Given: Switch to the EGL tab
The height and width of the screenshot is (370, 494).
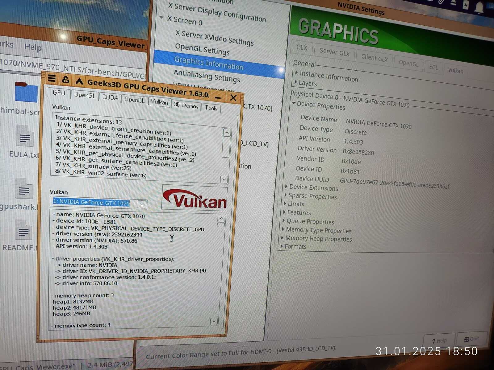Looking at the screenshot, I should pyautogui.click(x=433, y=67).
